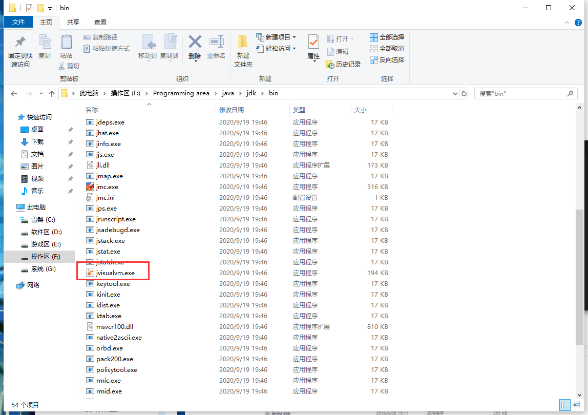This screenshot has height=415, width=588.
Task: Open Easy access (轻松访问) dropdown
Action: [x=276, y=48]
